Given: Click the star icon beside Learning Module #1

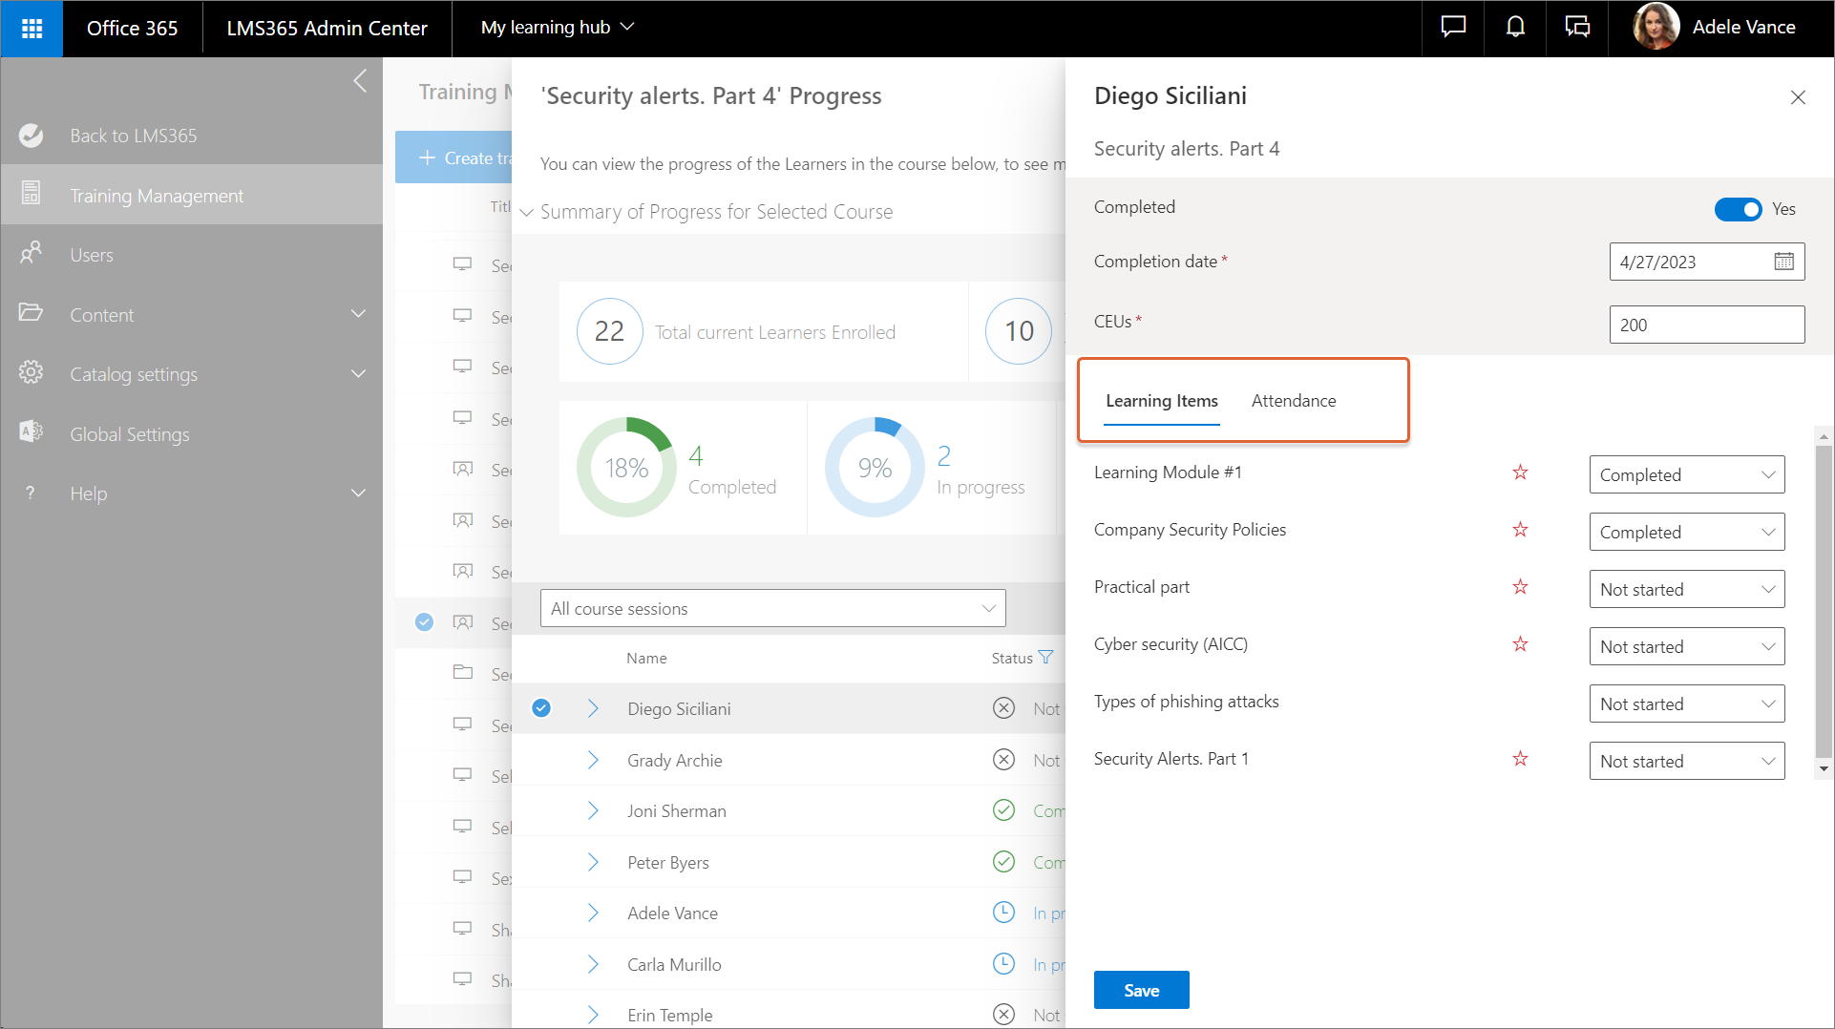Looking at the screenshot, I should 1520,472.
